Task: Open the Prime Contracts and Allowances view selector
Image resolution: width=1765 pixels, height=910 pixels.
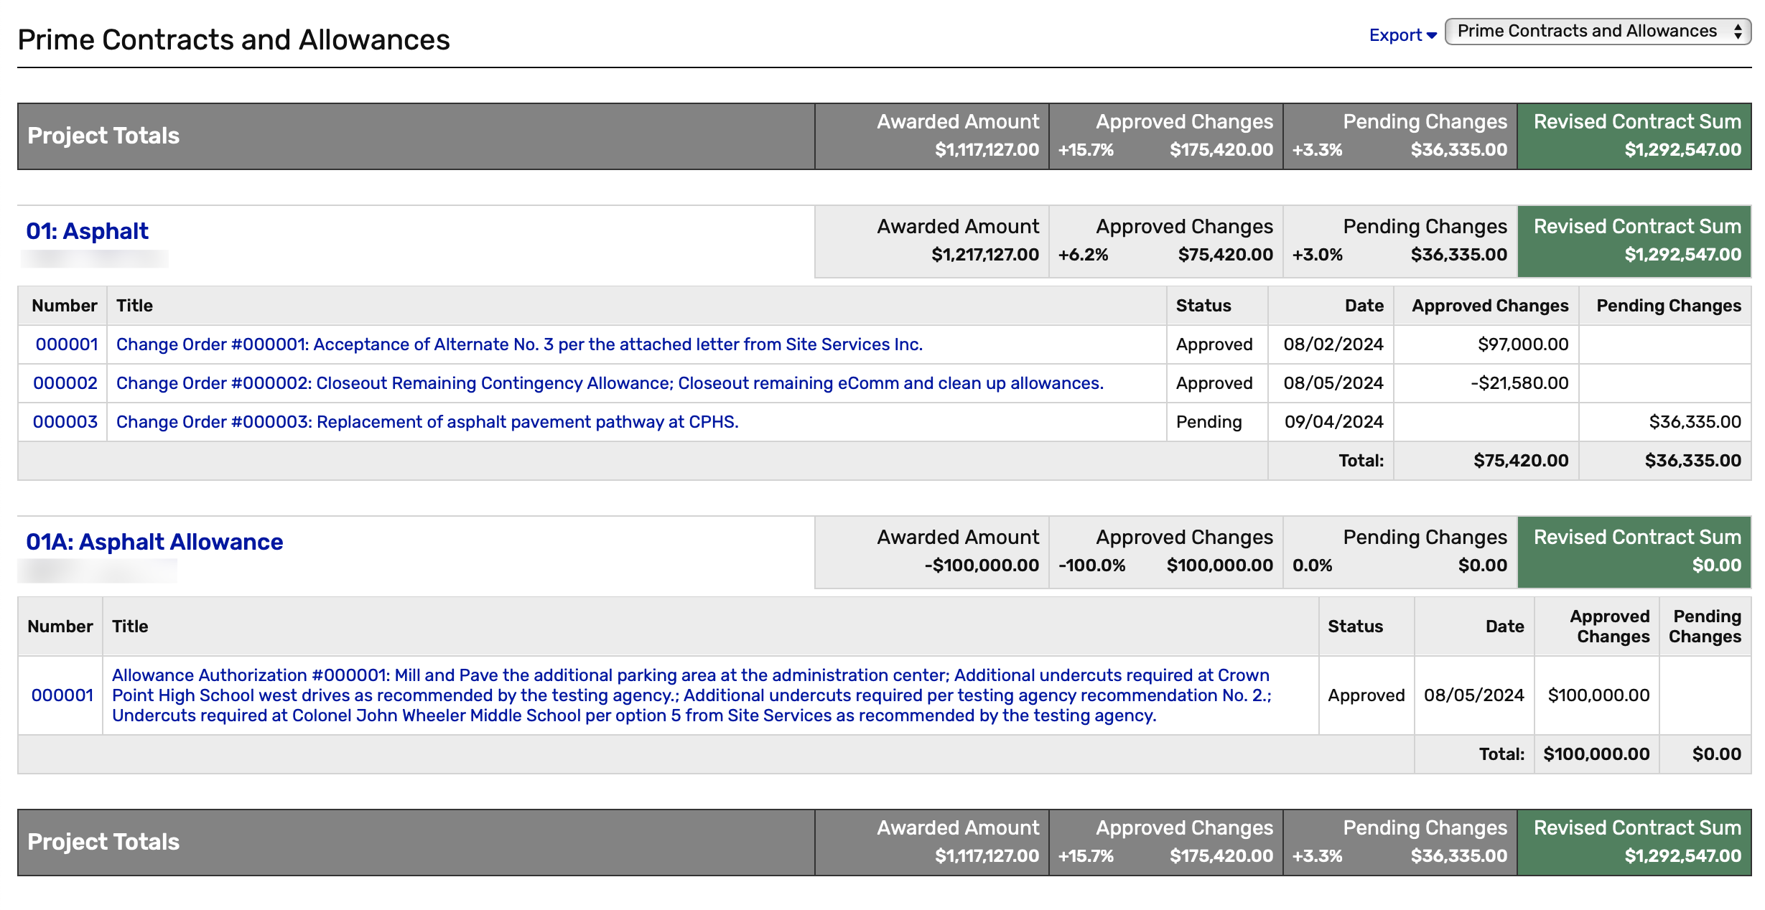Action: click(1587, 32)
